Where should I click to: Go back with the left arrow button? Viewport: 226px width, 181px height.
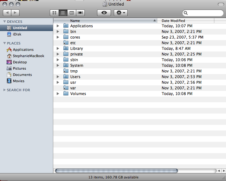point(7,13)
